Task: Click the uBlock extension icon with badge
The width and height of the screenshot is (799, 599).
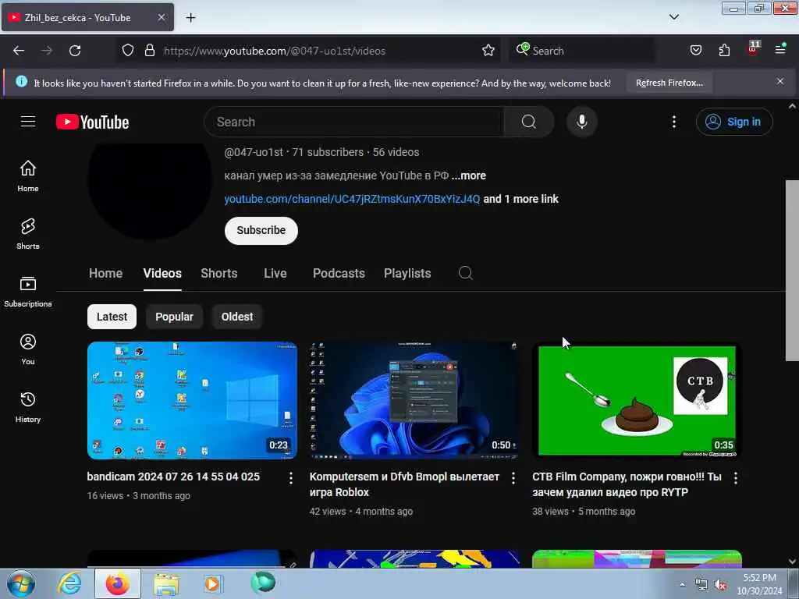Action: click(753, 49)
